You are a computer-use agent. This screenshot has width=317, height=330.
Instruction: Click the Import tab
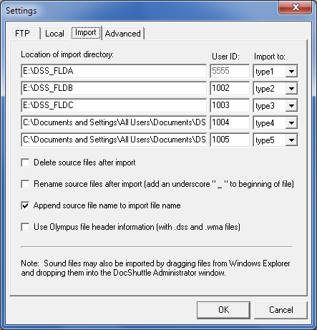tap(86, 32)
